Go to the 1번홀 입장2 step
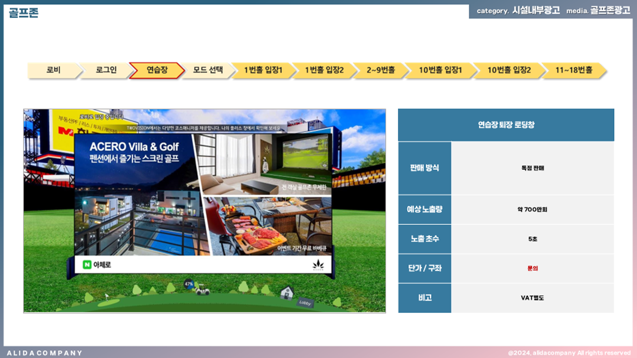The image size is (637, 358). (x=324, y=70)
